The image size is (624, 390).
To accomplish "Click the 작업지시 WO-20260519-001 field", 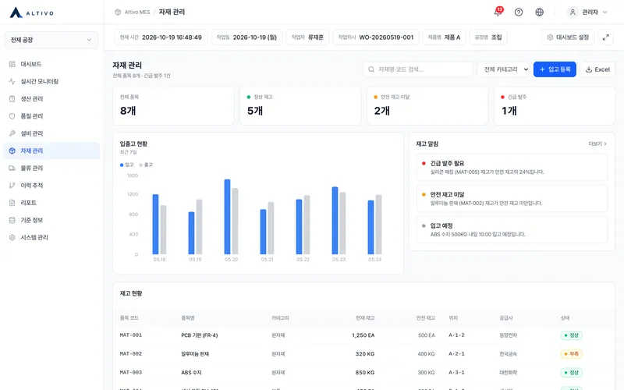I will tap(376, 37).
